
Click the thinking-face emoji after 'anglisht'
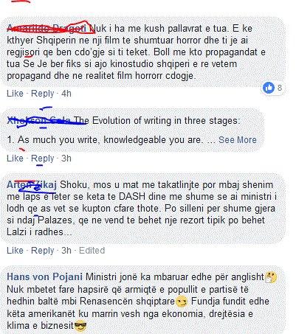coord(270,277)
